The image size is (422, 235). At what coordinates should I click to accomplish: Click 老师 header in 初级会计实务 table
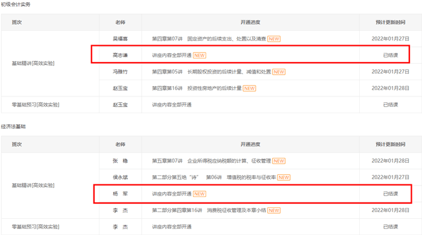coord(121,22)
